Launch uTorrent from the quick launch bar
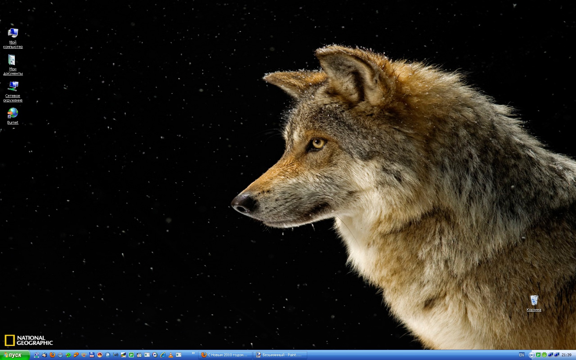This screenshot has width=576, height=360. click(131, 355)
